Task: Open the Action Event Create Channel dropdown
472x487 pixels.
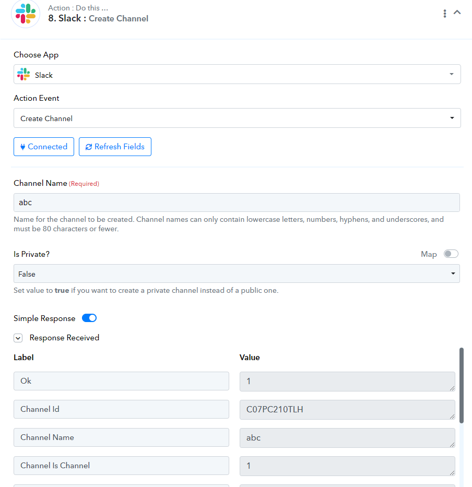Action: 237,118
